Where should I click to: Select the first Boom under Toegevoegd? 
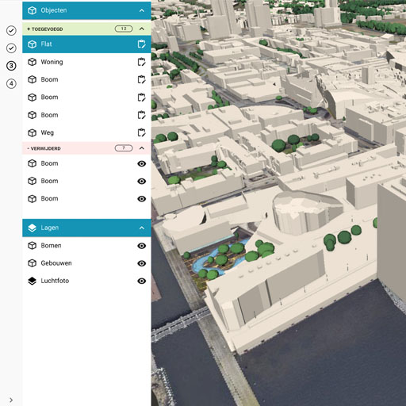[x=86, y=79]
